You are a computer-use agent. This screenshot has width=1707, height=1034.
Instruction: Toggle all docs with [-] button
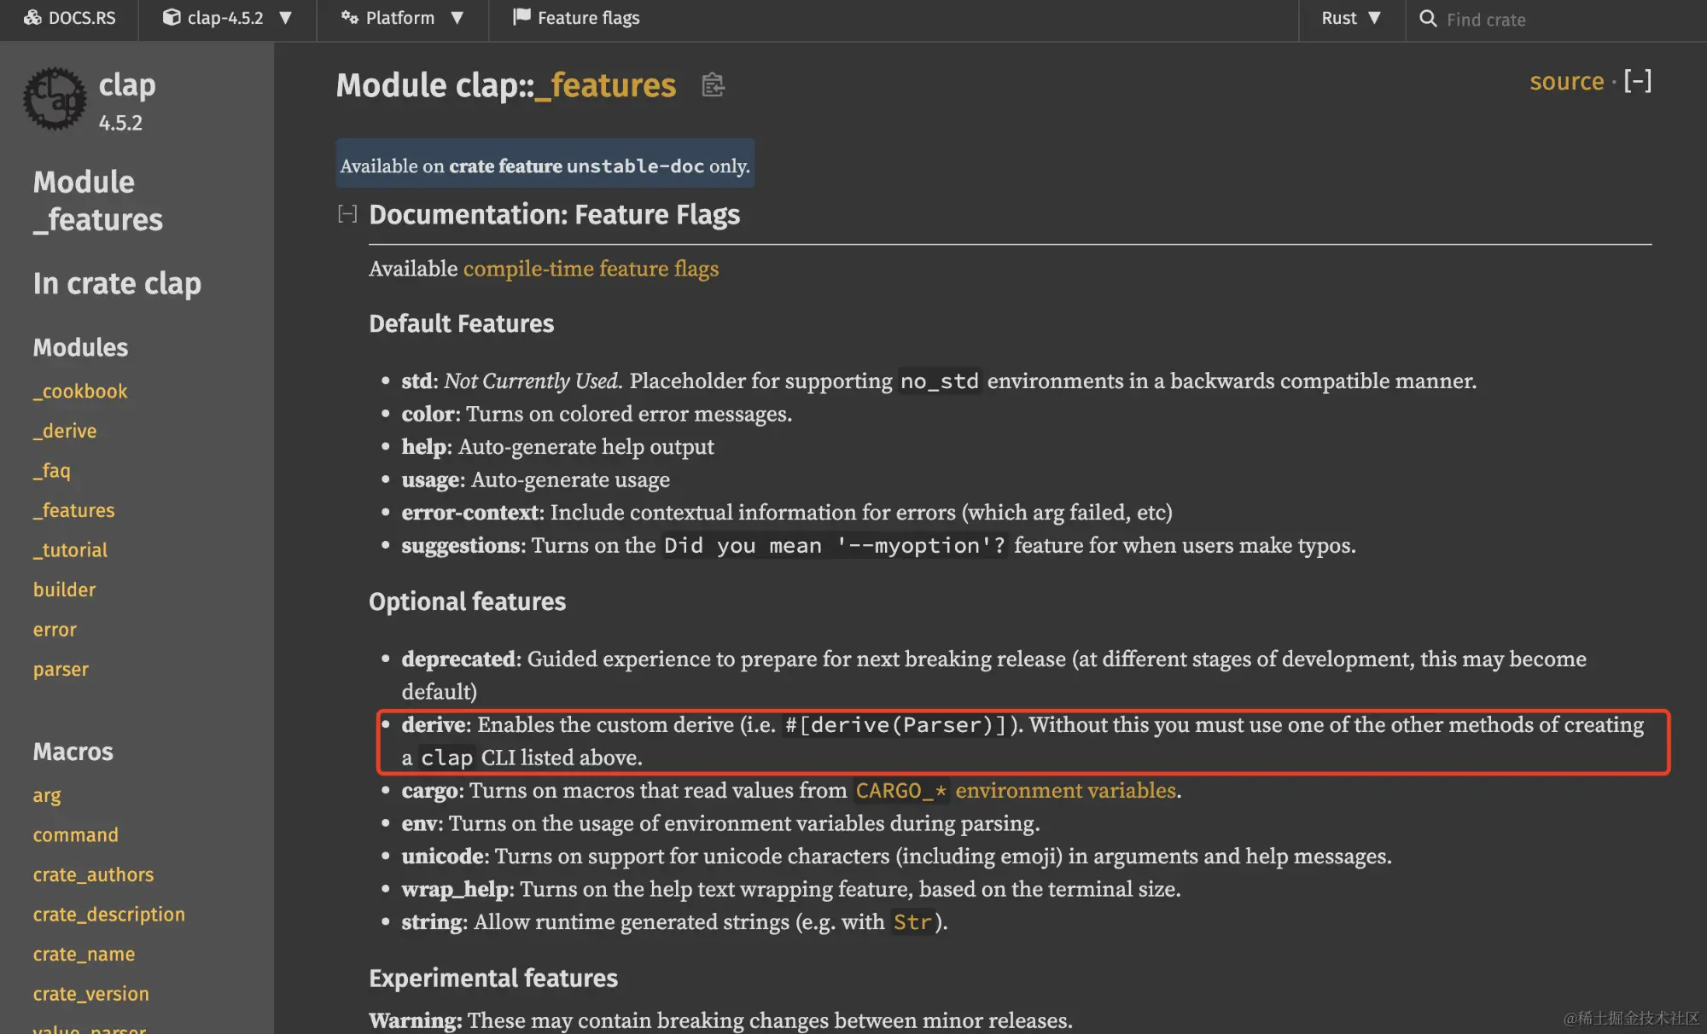[1638, 81]
